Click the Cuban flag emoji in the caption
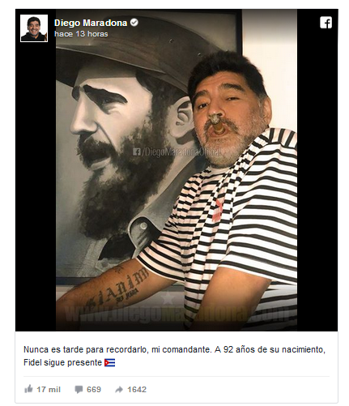Image resolution: width=349 pixels, height=406 pixels. [109, 362]
